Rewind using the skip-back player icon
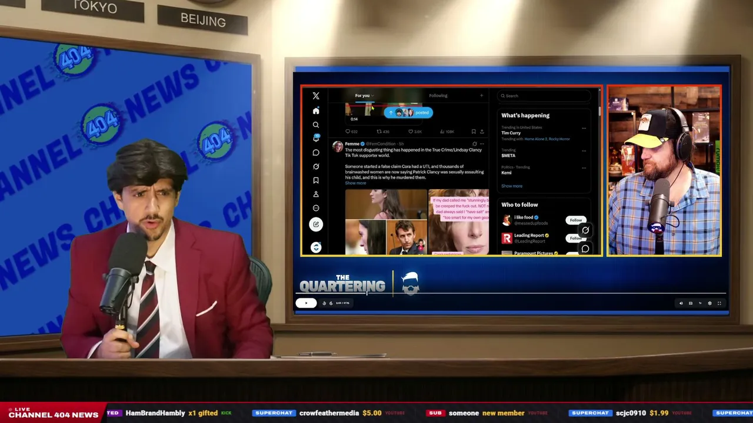 pyautogui.click(x=324, y=303)
